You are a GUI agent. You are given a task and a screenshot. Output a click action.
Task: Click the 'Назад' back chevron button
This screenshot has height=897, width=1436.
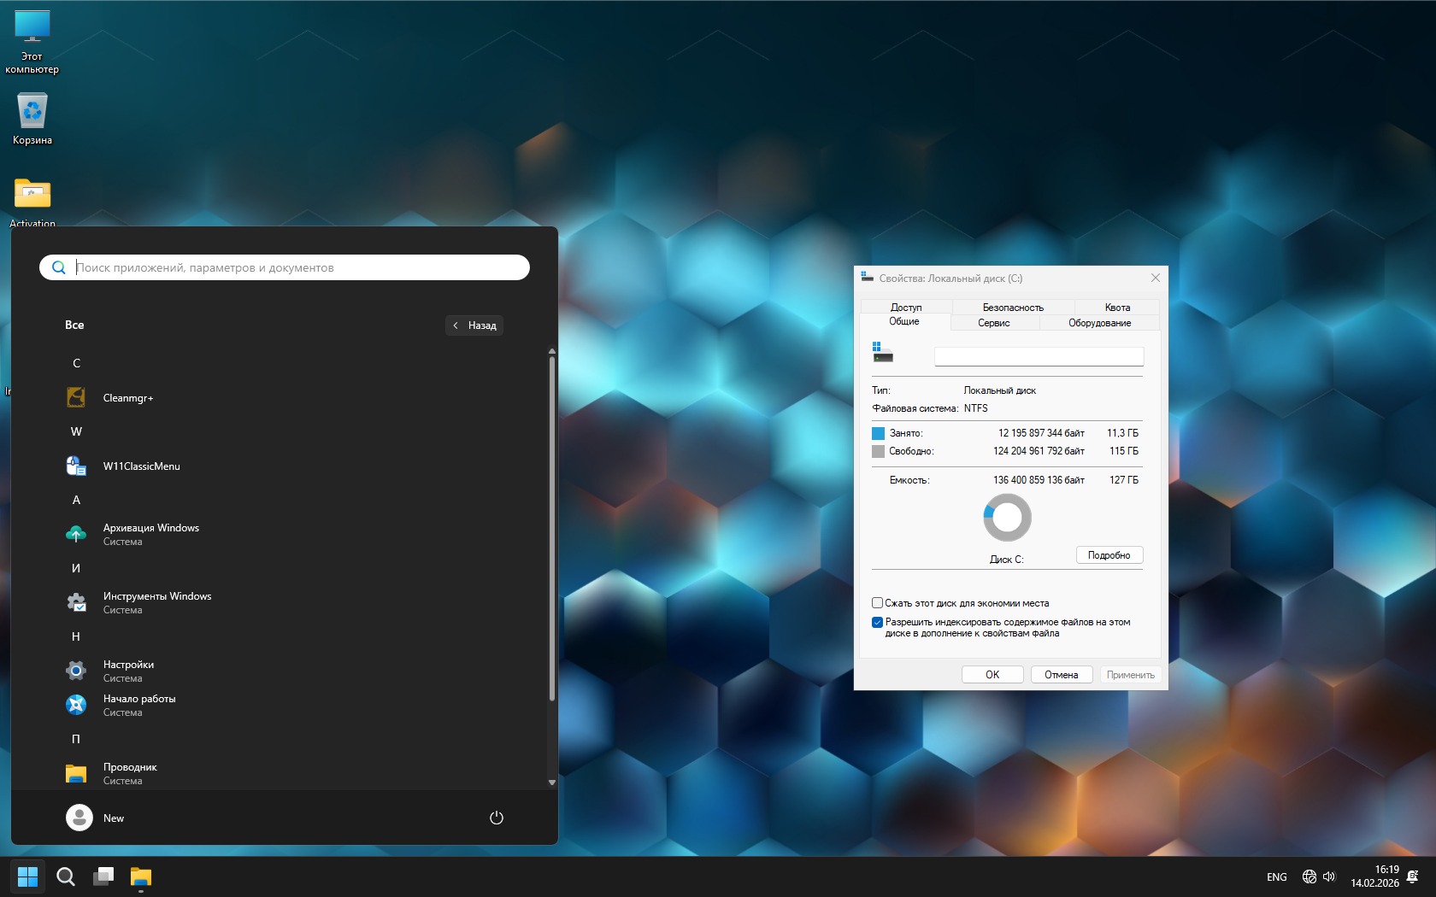coord(474,325)
